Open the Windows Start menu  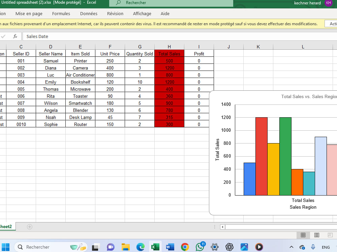coord(5,247)
